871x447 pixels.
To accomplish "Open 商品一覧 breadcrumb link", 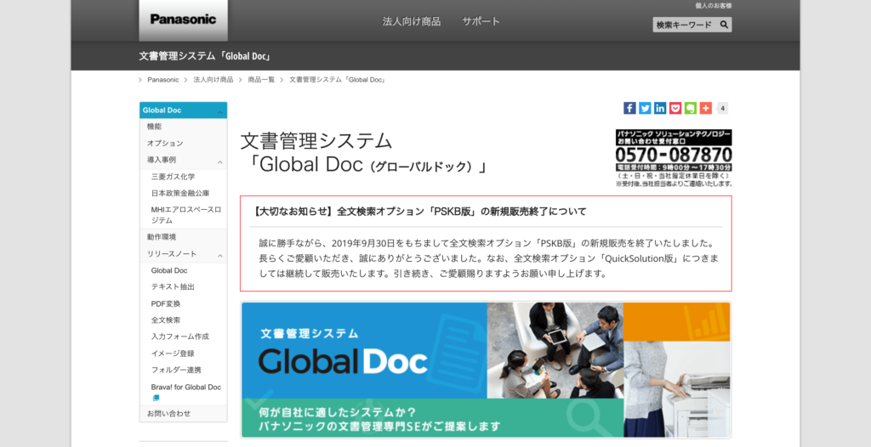I will click(x=261, y=80).
